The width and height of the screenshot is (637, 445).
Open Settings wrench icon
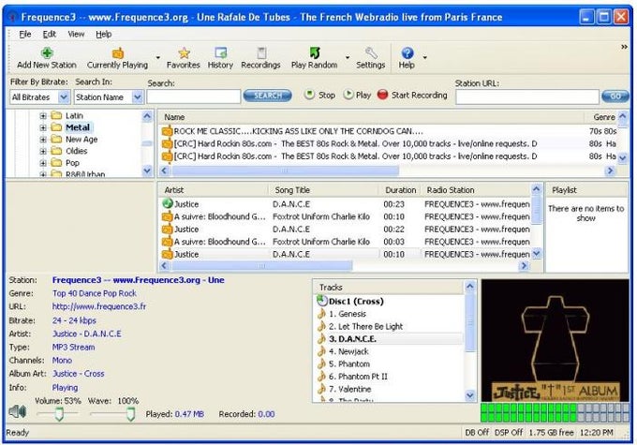click(x=371, y=52)
